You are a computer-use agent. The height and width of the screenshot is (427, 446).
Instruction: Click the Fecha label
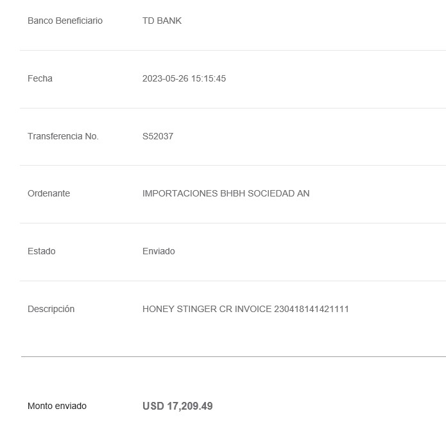pos(40,78)
